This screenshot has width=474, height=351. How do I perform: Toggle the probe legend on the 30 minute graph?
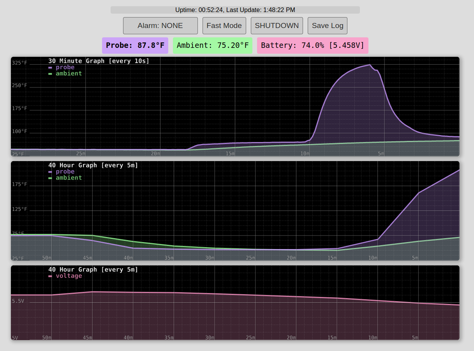point(65,67)
